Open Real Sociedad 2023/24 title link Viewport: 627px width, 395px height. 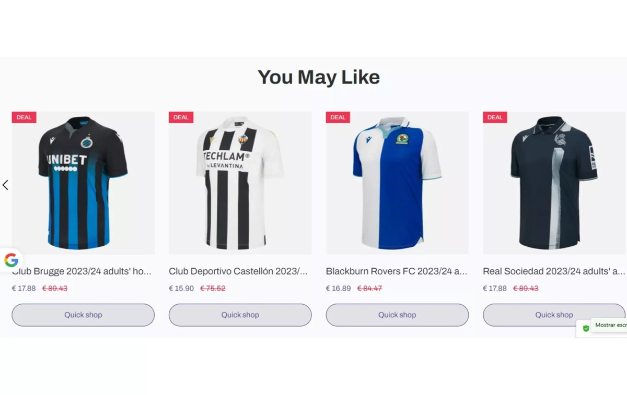(554, 271)
